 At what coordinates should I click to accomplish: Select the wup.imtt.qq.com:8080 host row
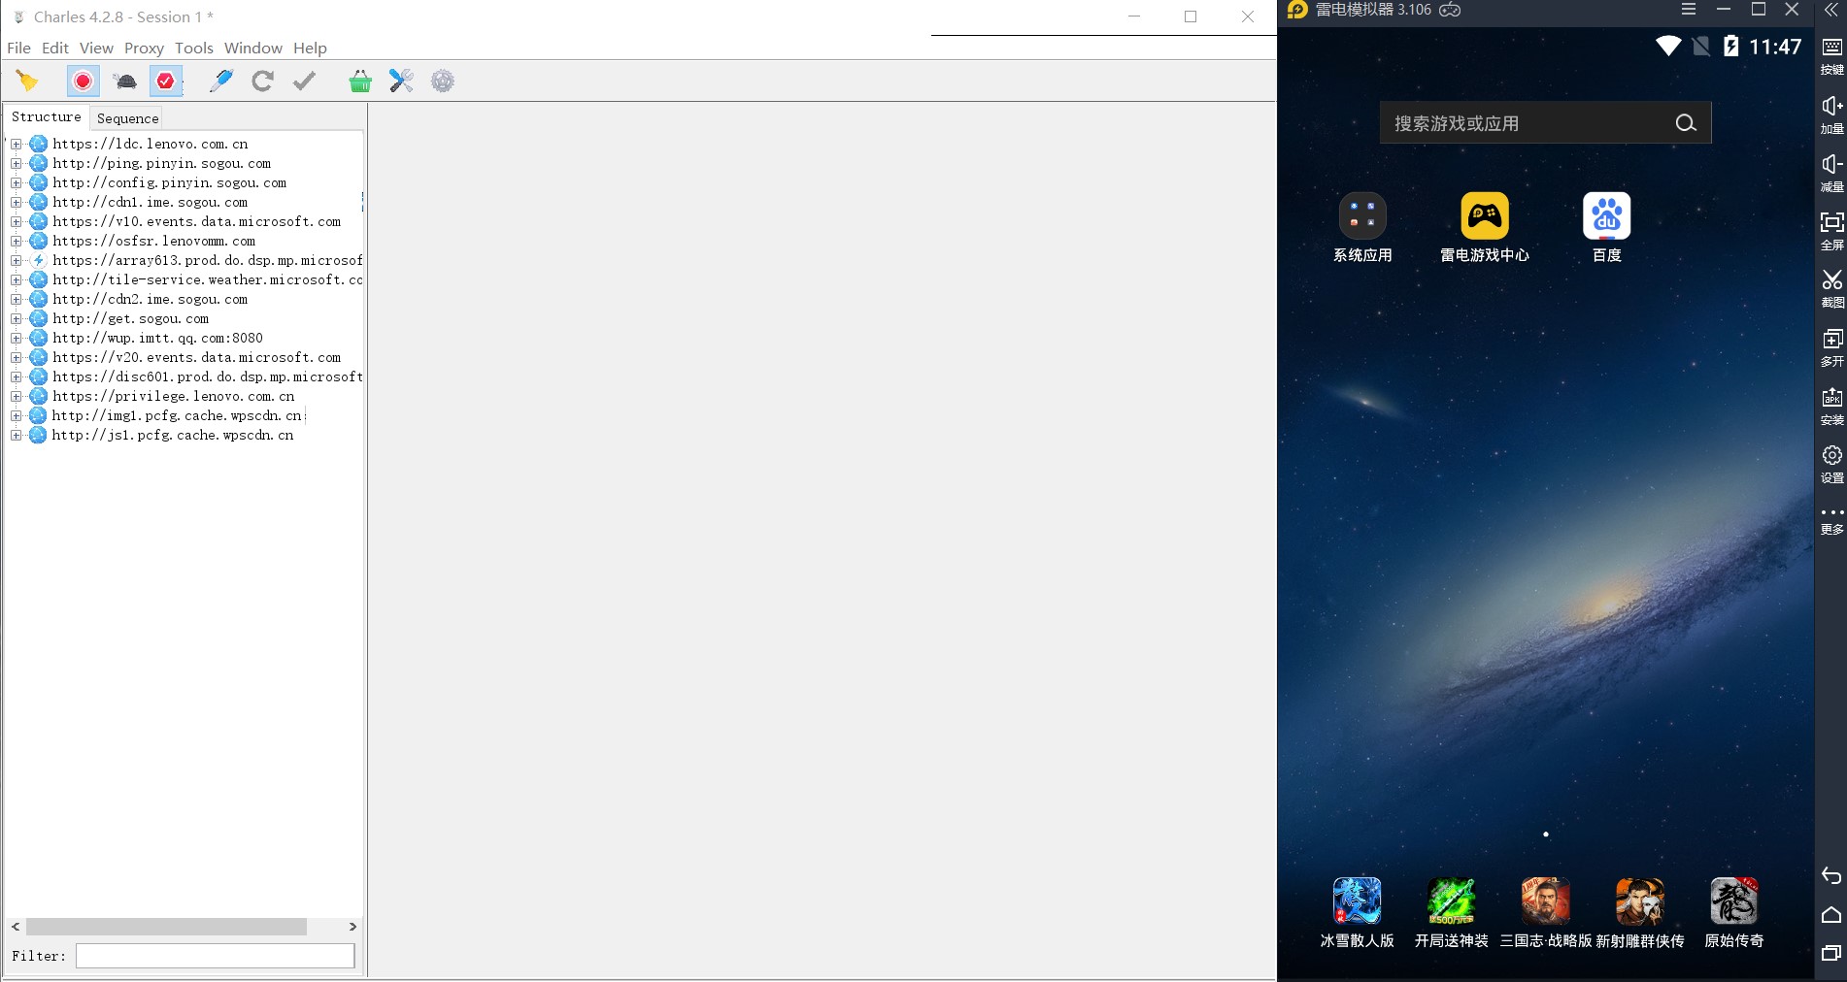(157, 338)
